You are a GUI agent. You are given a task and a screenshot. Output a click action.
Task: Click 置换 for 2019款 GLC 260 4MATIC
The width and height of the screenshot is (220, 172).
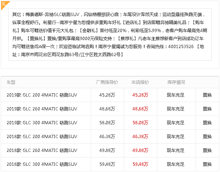tap(207, 109)
